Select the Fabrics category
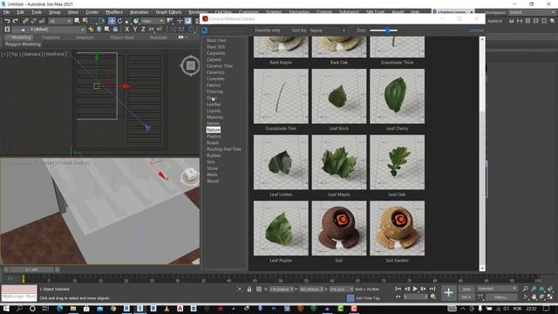 [x=214, y=85]
